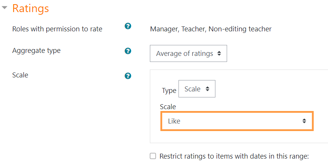Image resolution: width=328 pixels, height=162 pixels.
Task: Click the arrows in the Type Scale box
Action: [207, 89]
